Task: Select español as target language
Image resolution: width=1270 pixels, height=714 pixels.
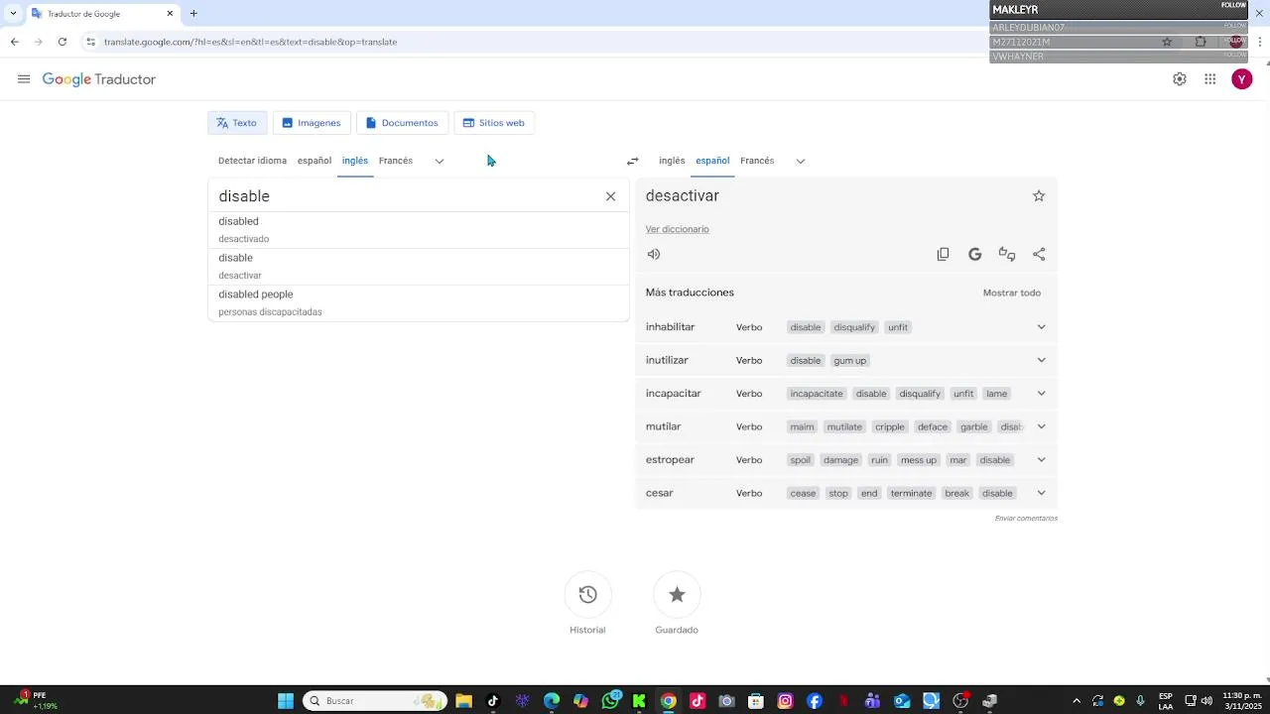Action: [x=712, y=161]
